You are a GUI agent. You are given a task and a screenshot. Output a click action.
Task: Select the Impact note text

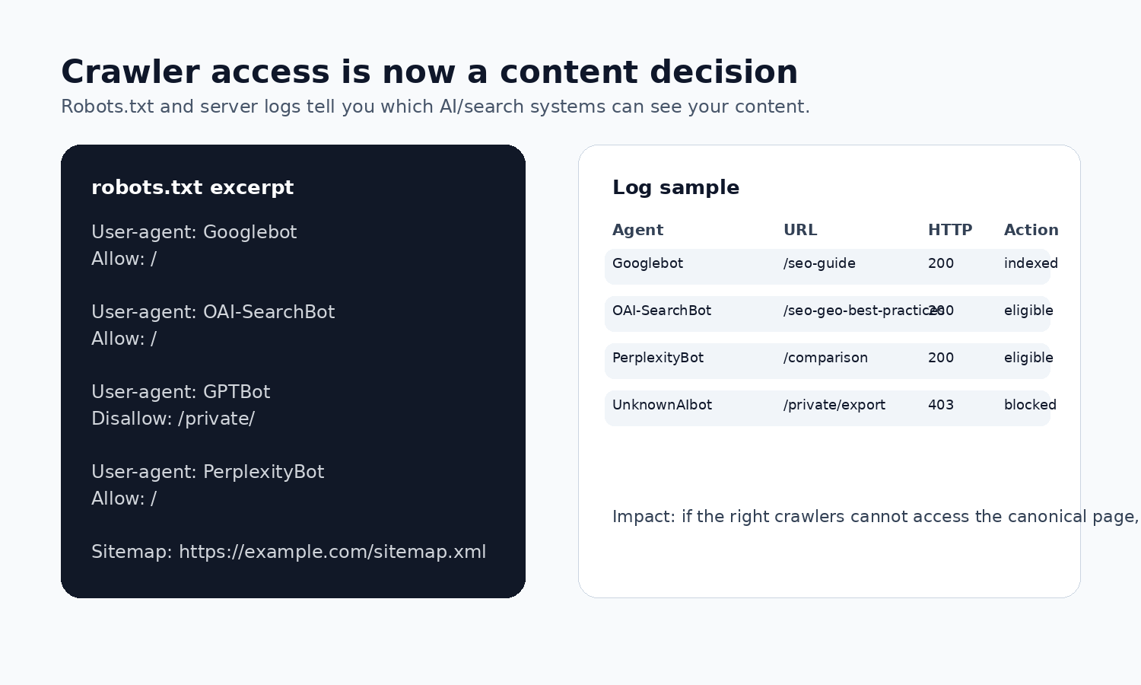[x=876, y=517]
